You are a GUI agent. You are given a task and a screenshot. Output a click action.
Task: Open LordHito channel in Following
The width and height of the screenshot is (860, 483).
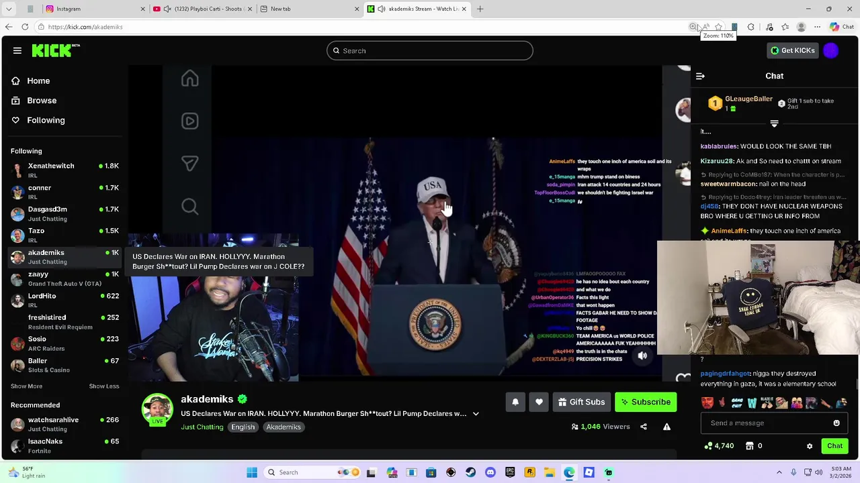64,300
